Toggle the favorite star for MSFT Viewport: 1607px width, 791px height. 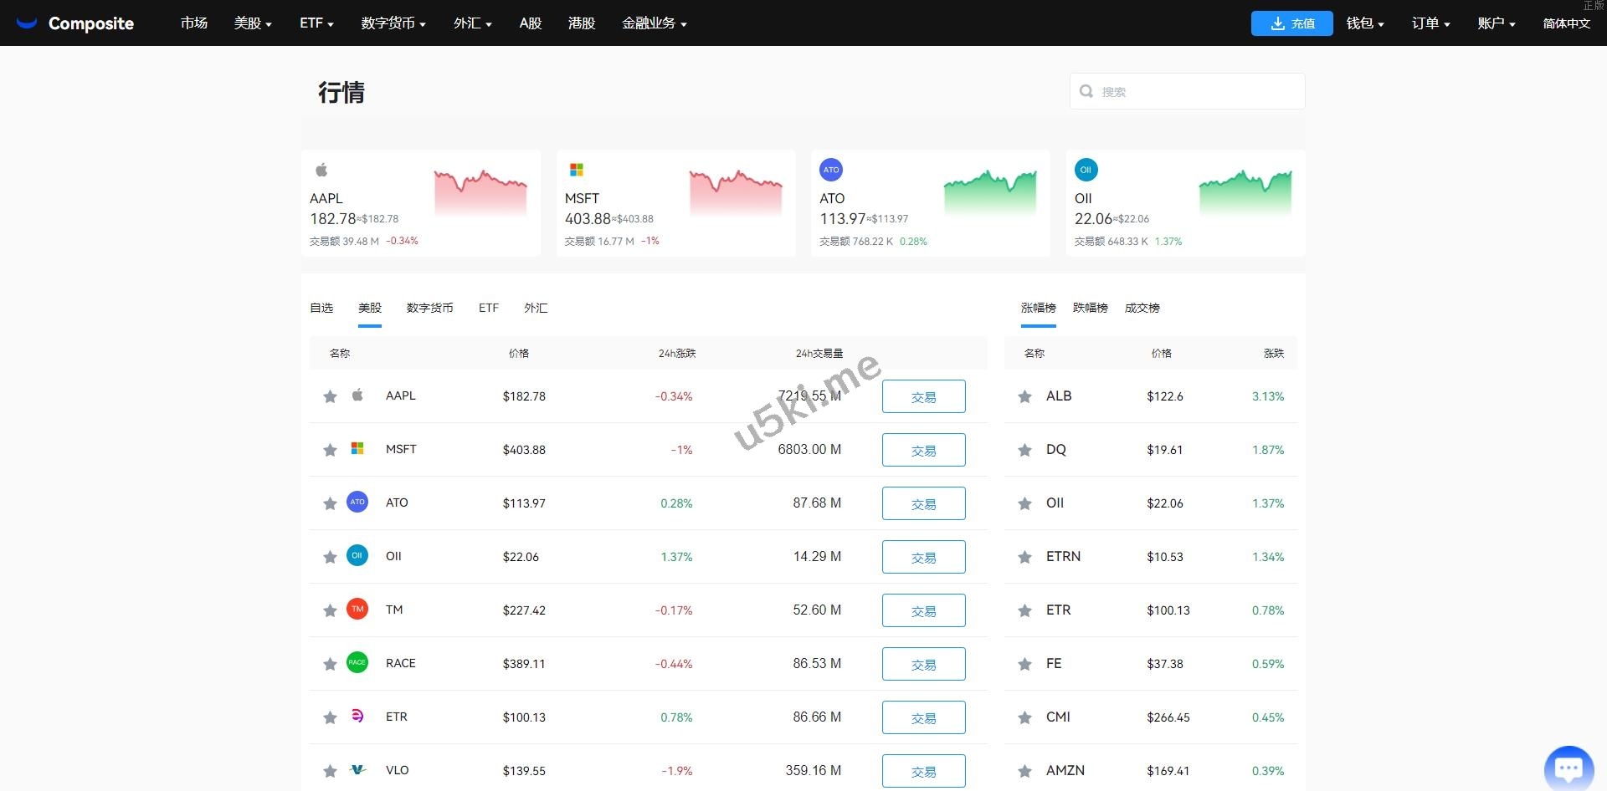pyautogui.click(x=329, y=450)
